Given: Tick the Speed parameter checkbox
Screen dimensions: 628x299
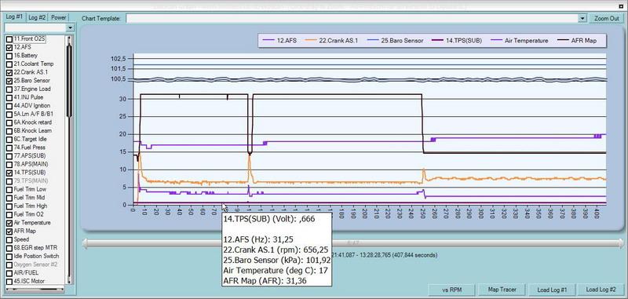Looking at the screenshot, I should coord(9,239).
